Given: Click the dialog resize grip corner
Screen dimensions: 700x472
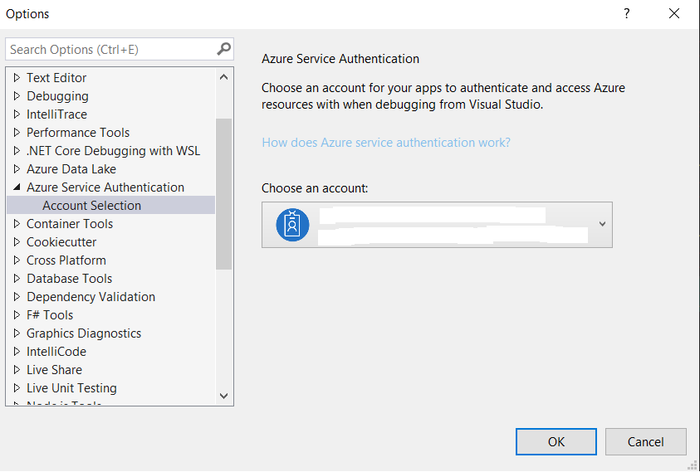Looking at the screenshot, I should [693, 465].
